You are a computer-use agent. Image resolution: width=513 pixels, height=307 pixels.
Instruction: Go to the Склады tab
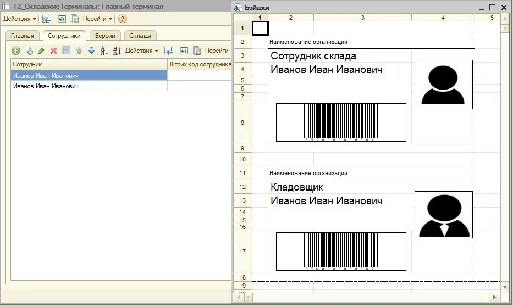tap(140, 36)
